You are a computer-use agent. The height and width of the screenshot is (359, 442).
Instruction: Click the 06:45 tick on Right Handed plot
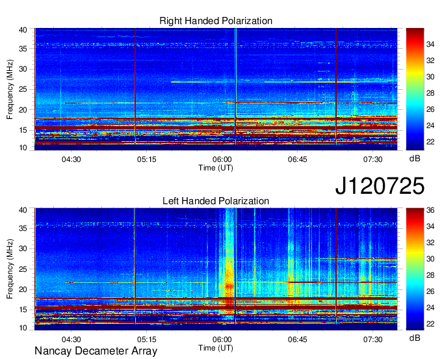pyautogui.click(x=298, y=159)
